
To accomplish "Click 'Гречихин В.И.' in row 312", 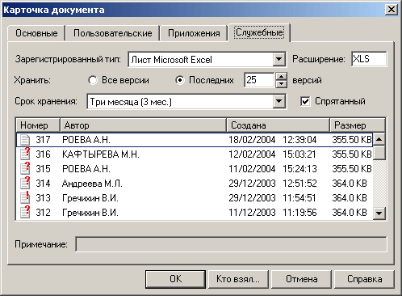I will tap(90, 213).
